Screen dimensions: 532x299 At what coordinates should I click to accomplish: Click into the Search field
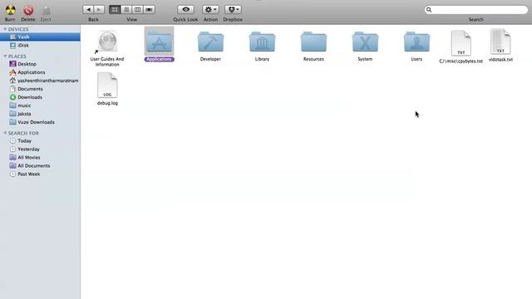(x=476, y=10)
